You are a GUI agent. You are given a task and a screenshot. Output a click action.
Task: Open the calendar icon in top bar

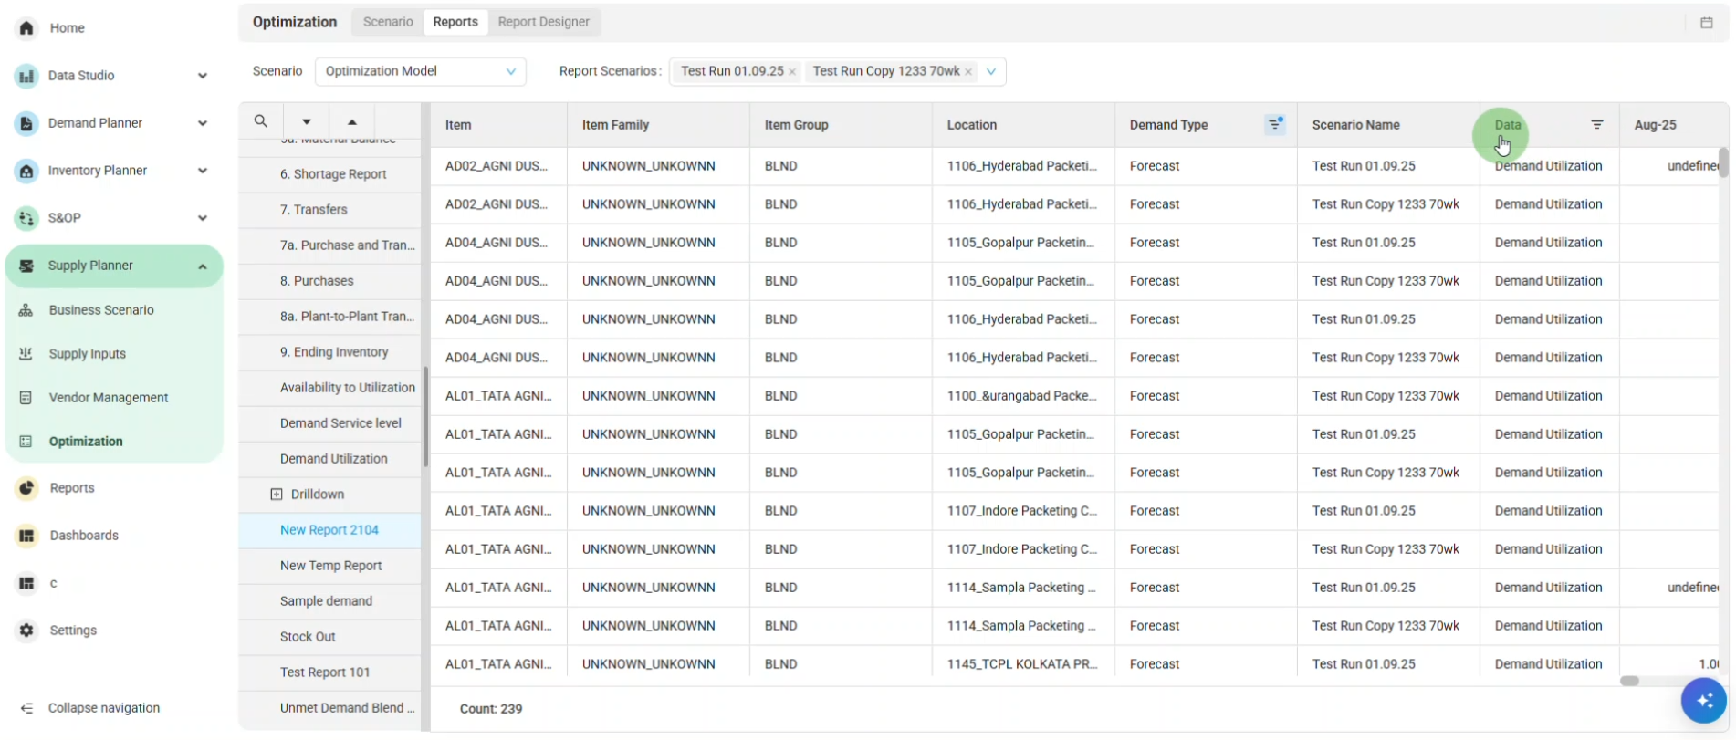coord(1706,23)
